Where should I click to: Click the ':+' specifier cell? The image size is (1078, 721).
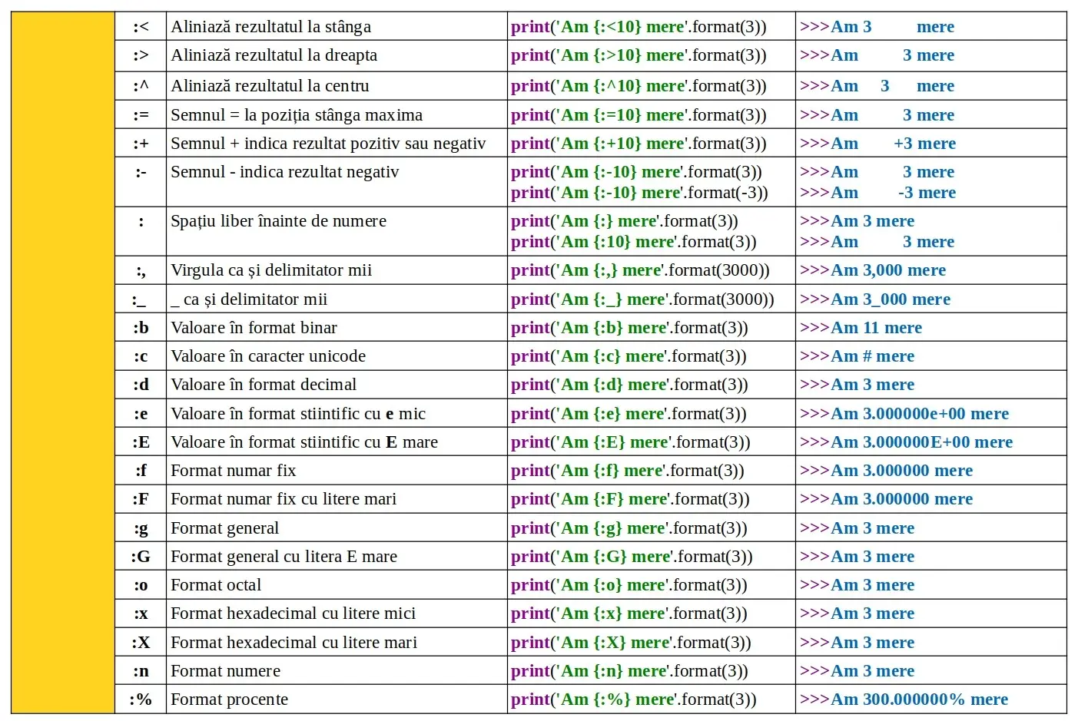click(141, 144)
